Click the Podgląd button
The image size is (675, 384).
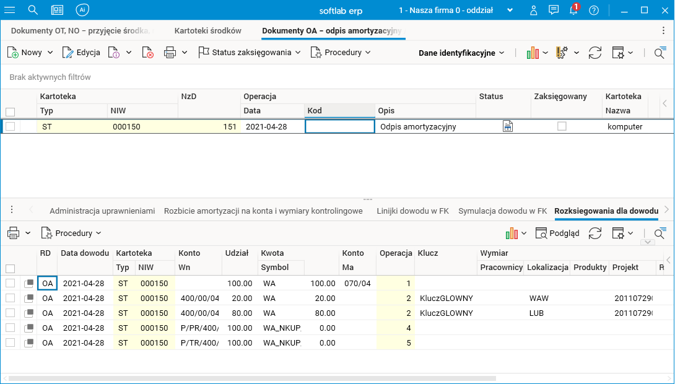tap(557, 233)
